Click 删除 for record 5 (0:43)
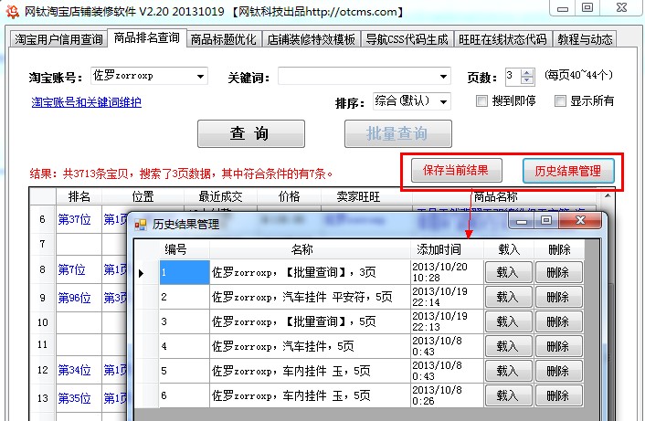Viewport: 645px width, 421px height. click(558, 371)
